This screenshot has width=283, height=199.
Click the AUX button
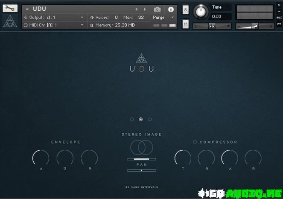[279, 18]
